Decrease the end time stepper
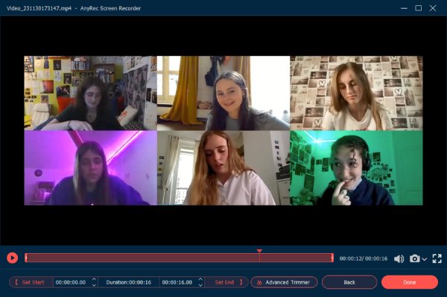Viewport: 447px width, 297px height. coord(200,285)
